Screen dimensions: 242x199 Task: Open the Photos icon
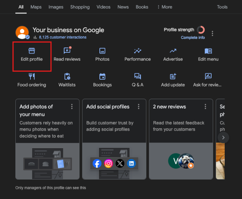102,51
